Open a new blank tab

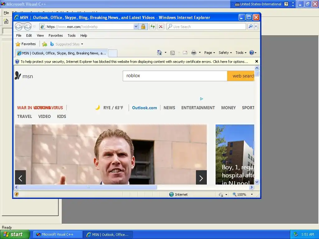[x=113, y=54]
